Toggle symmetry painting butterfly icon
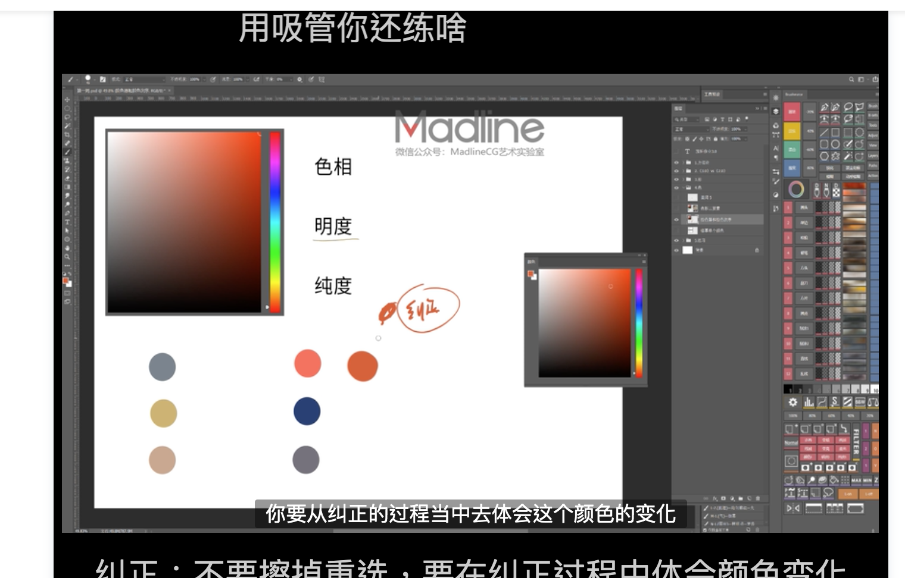 [x=322, y=80]
